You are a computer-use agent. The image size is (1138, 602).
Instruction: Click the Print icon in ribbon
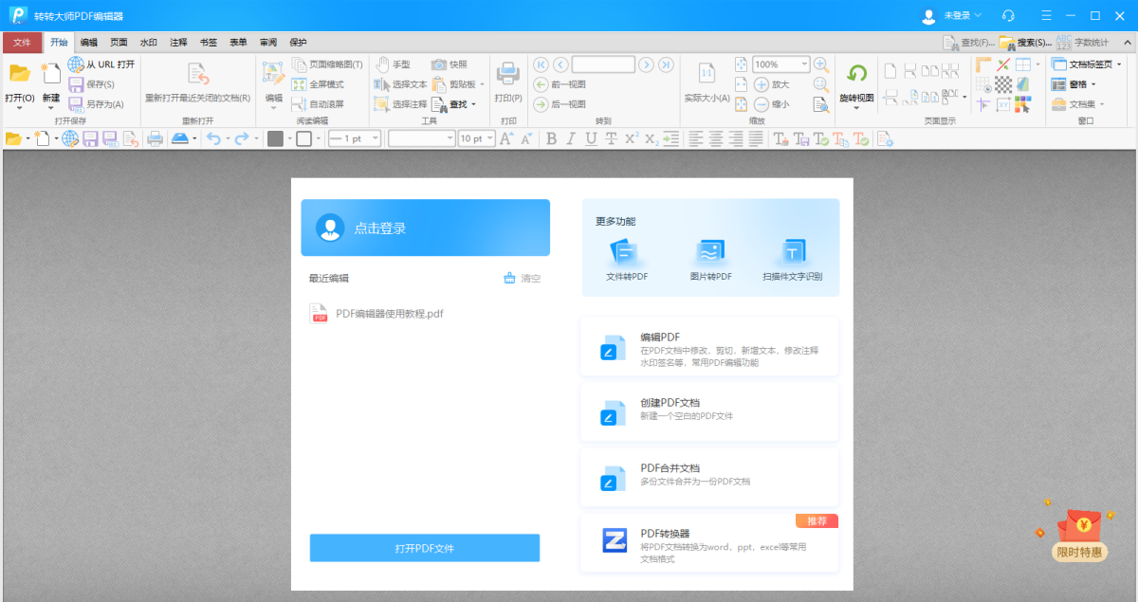click(x=508, y=75)
